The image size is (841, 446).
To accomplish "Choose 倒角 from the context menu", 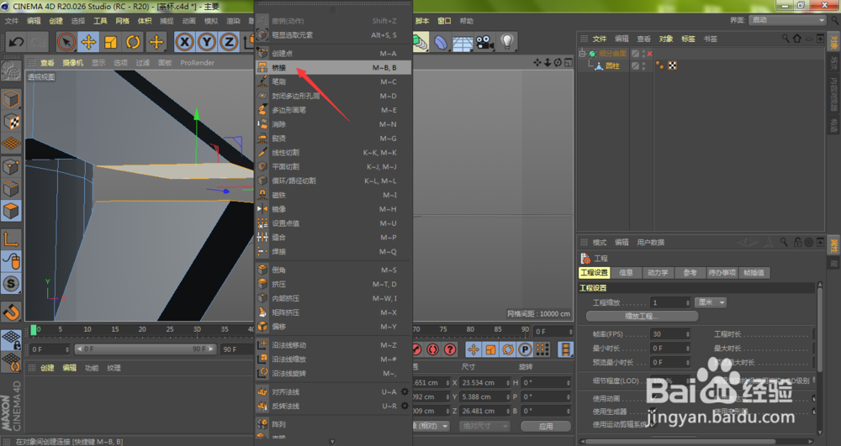I will tap(334, 270).
